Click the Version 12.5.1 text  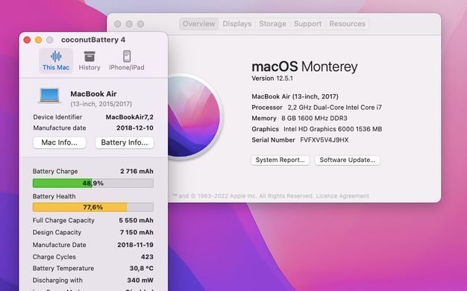click(272, 78)
